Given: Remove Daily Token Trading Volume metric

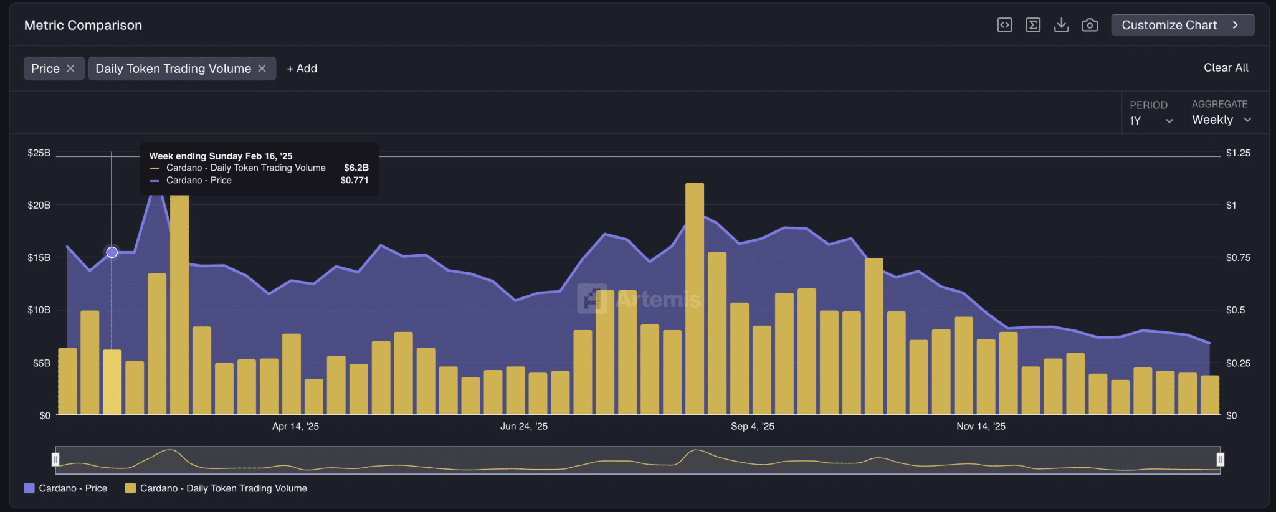Looking at the screenshot, I should [x=262, y=69].
